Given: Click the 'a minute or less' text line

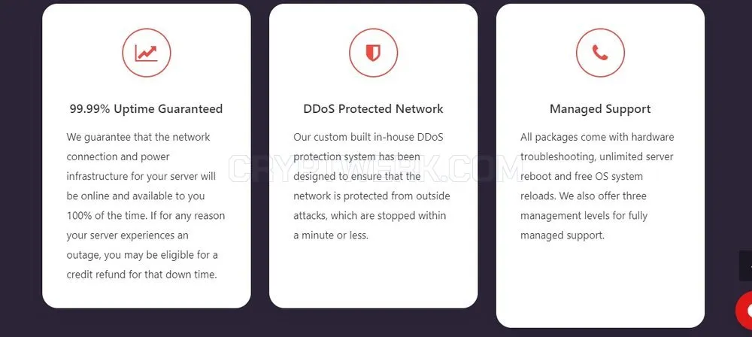Looking at the screenshot, I should (331, 235).
